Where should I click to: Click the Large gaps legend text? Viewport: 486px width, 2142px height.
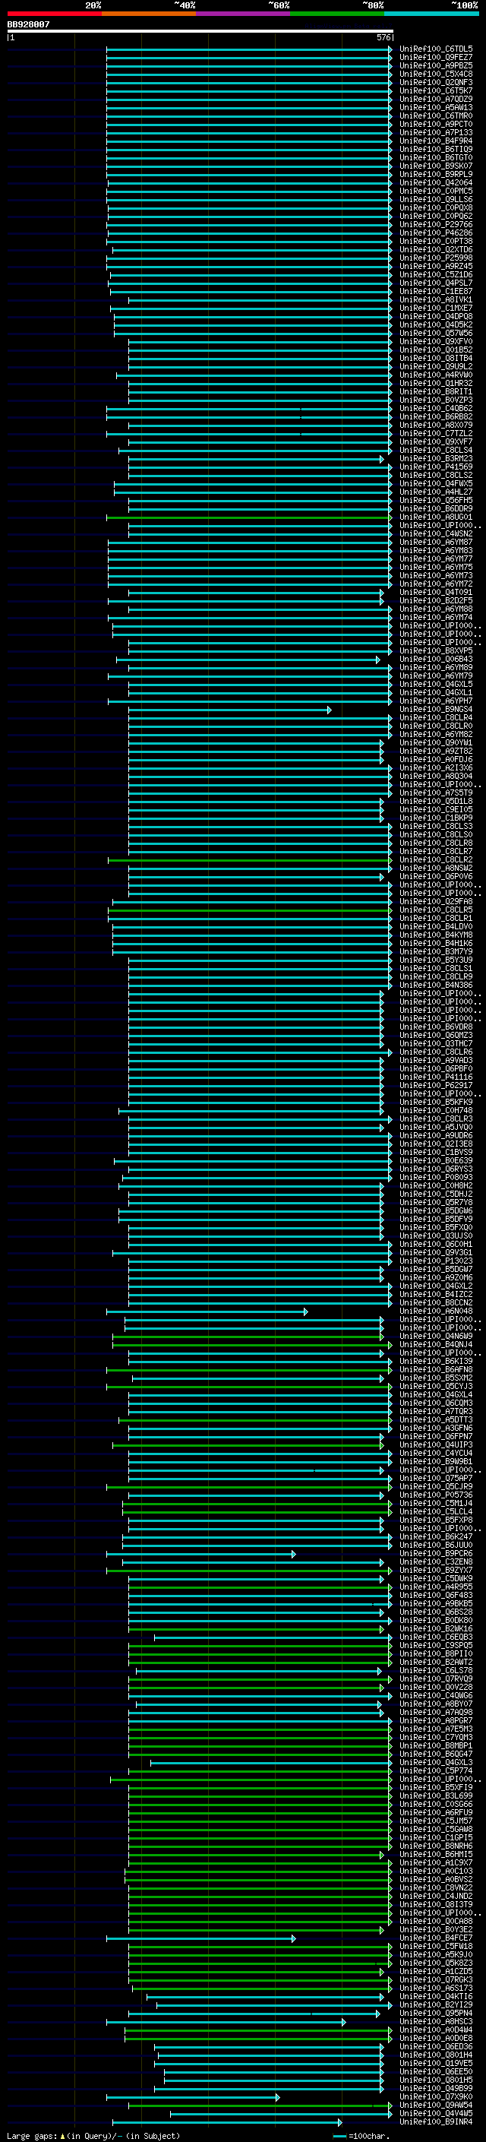pos(93,2136)
